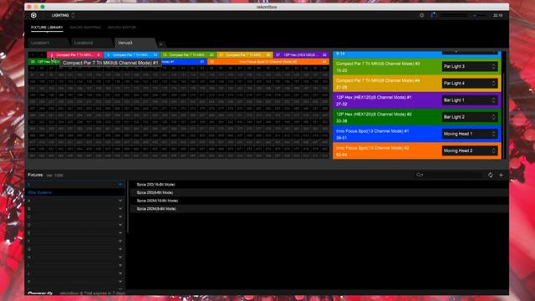Open the Bar Light 2 category dropdown

point(470,117)
